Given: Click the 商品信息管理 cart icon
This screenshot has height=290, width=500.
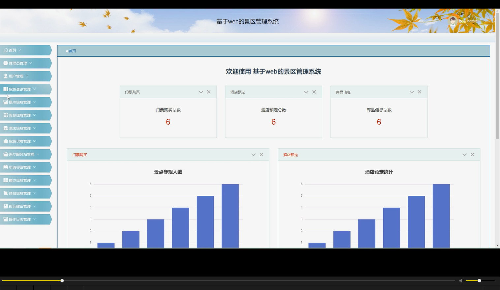Looking at the screenshot, I should point(5,193).
